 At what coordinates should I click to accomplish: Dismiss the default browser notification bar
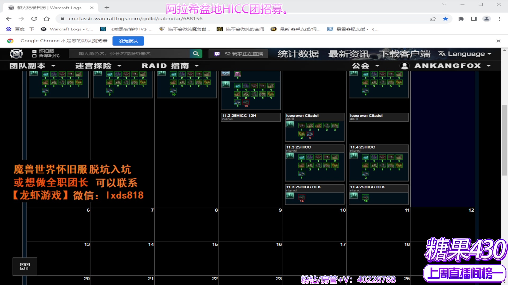(x=498, y=41)
